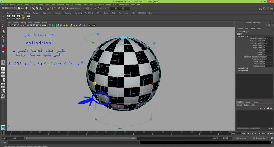Switch to the Rendering shelf tab
The image size is (274, 147).
tap(78, 13)
